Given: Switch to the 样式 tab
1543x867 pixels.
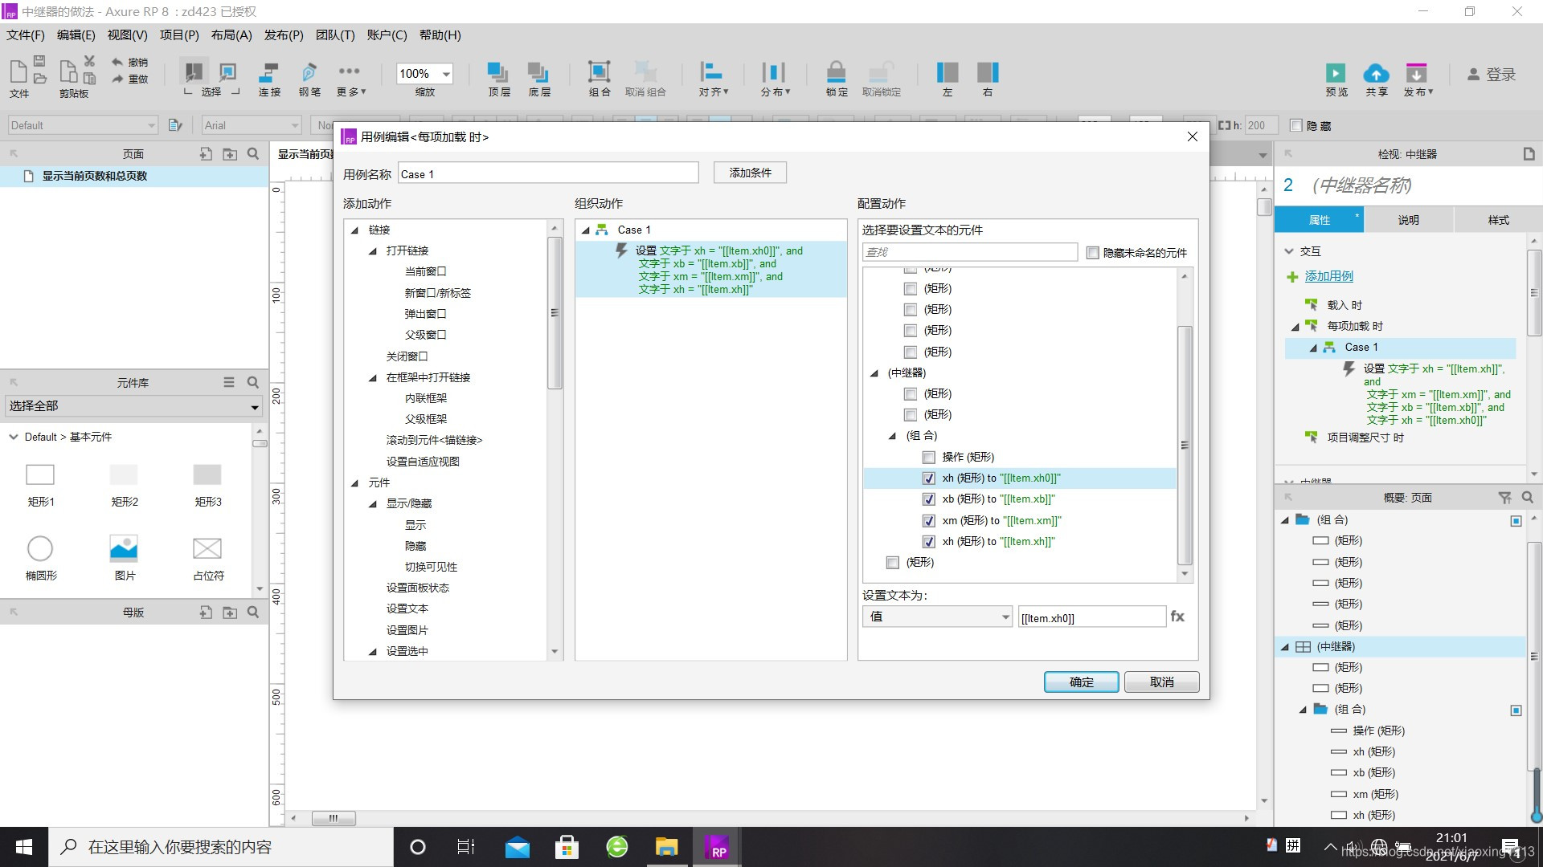Looking at the screenshot, I should pyautogui.click(x=1498, y=220).
